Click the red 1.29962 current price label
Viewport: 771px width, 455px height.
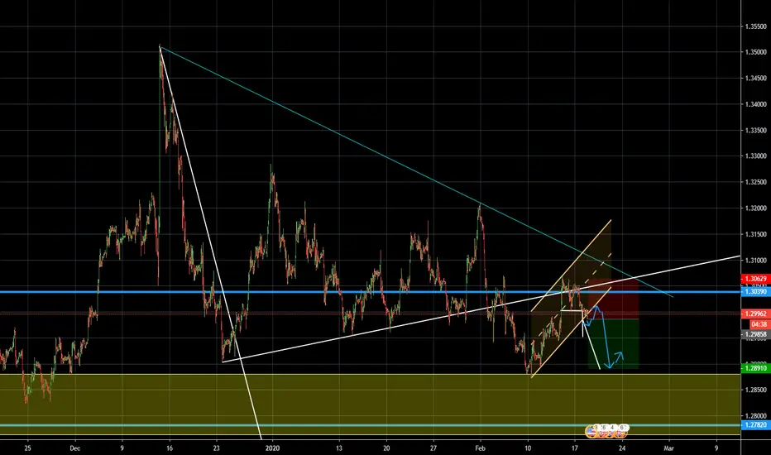756,314
